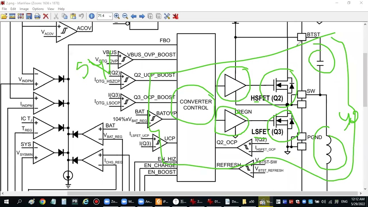The height and width of the screenshot is (207, 368).
Task: Launch Internet Explorer from the taskbar
Action: coord(85,202)
